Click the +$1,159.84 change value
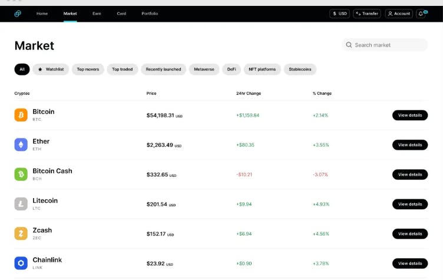The width and height of the screenshot is (443, 280). [248, 116]
